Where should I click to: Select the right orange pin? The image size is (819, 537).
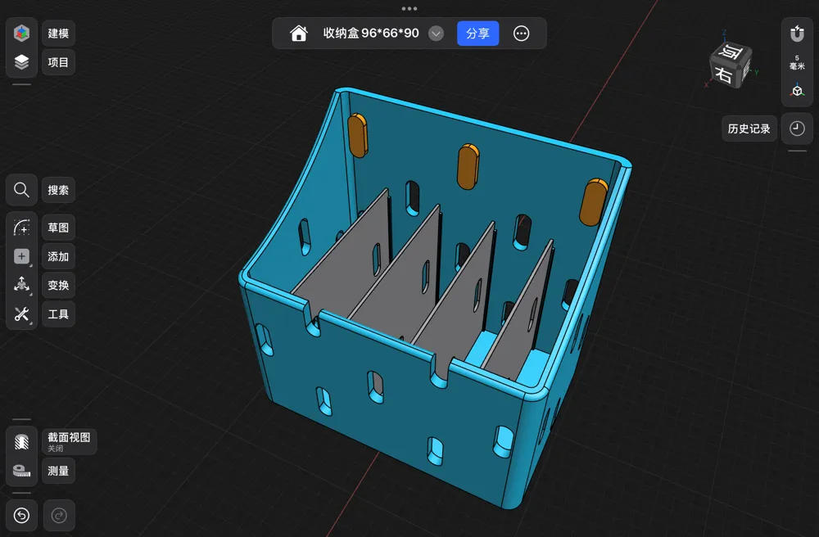593,202
